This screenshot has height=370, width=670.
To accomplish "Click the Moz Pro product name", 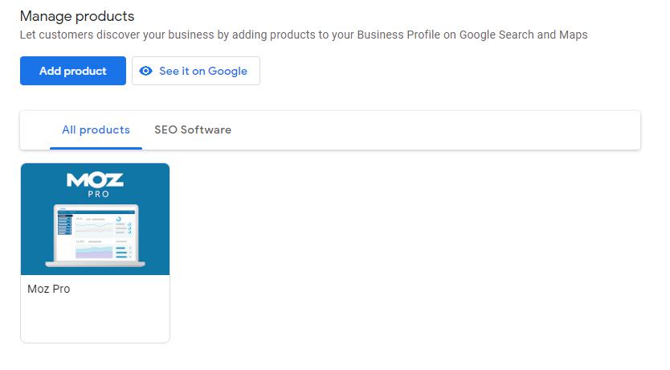I will tap(49, 289).
